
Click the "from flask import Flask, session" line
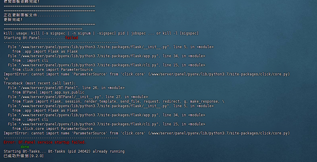118,101
